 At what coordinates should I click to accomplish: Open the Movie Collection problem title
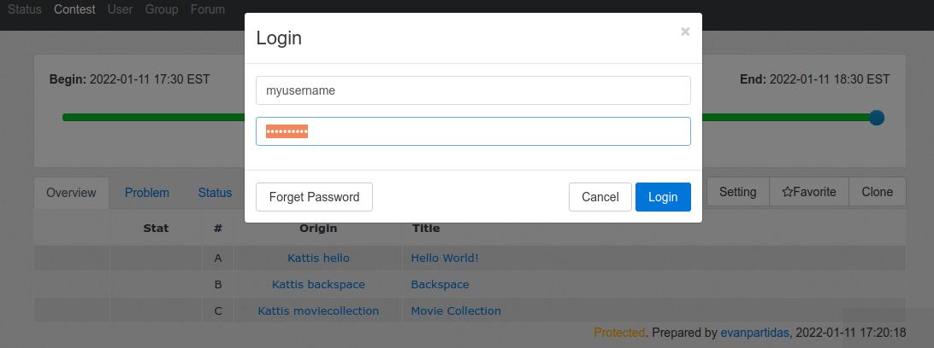pos(456,310)
